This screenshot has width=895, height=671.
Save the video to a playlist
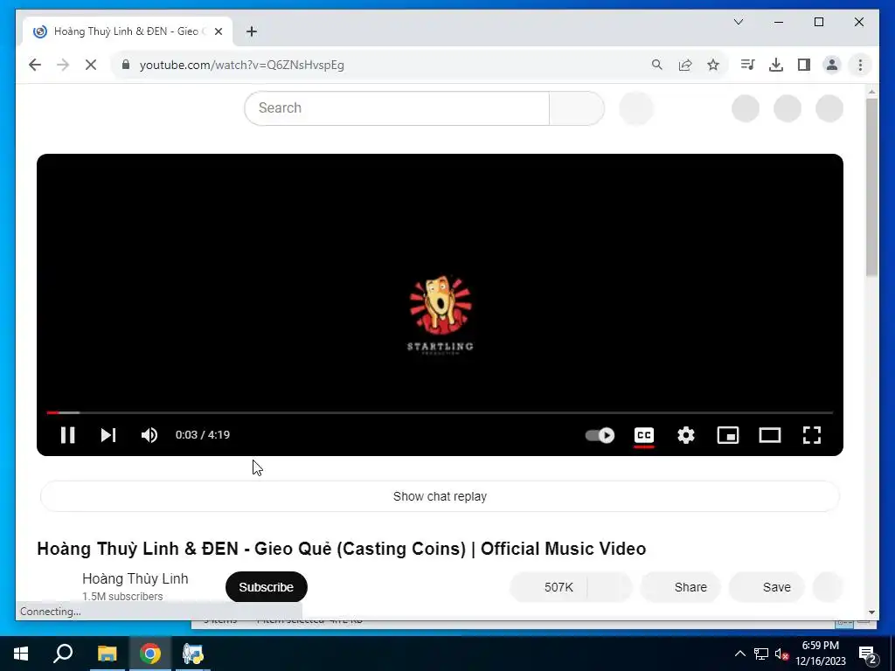pos(767,587)
